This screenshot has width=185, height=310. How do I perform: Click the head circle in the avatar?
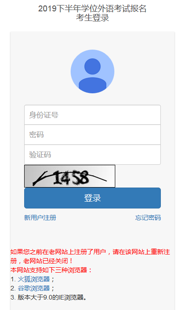[92, 66]
